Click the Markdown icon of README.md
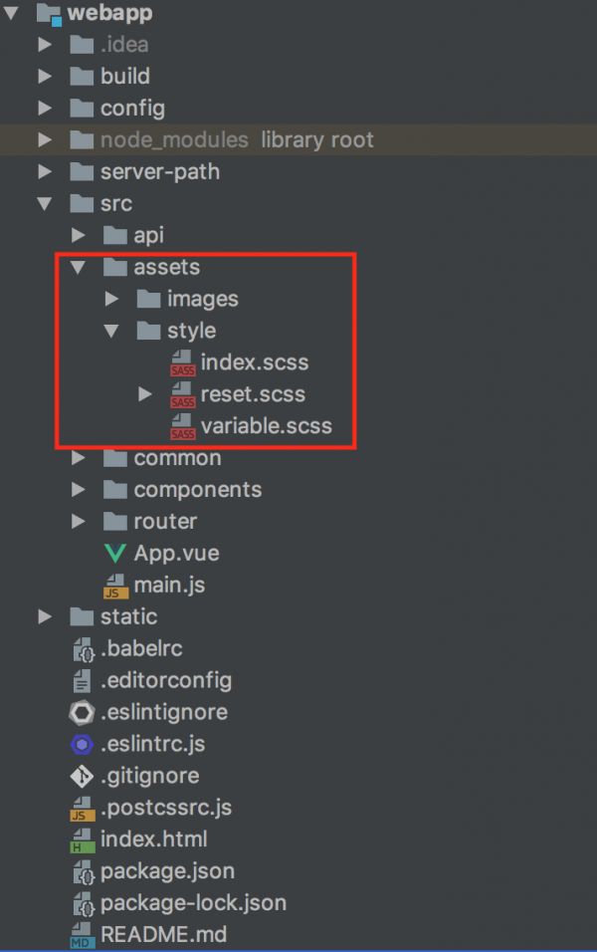Viewport: 597px width, 952px height. [x=82, y=935]
